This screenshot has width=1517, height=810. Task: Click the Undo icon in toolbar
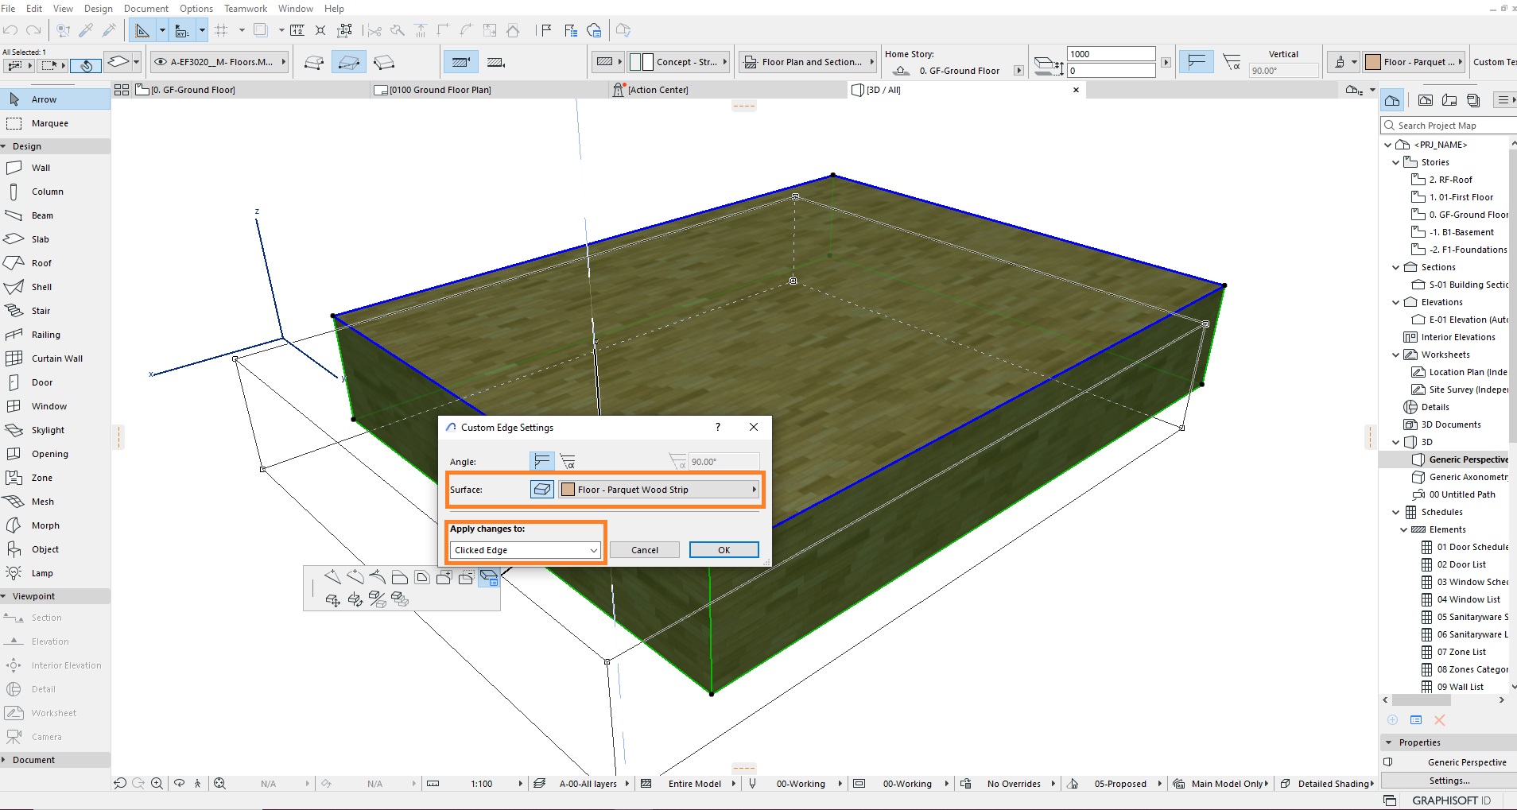tap(10, 30)
